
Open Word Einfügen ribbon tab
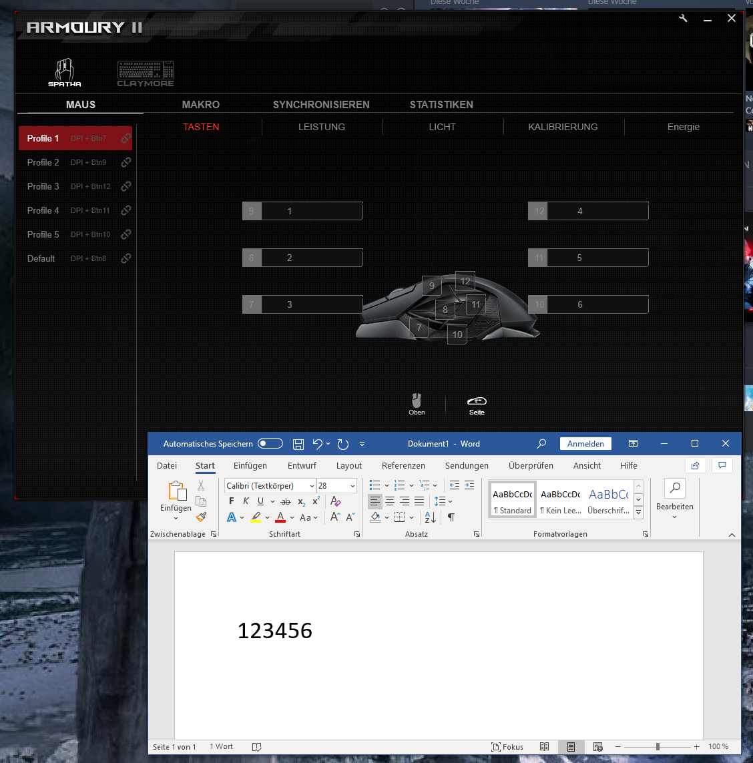pyautogui.click(x=250, y=466)
